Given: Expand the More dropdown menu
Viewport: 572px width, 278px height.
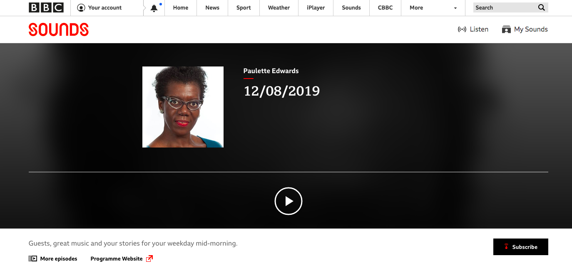Looking at the screenshot, I should pyautogui.click(x=433, y=7).
